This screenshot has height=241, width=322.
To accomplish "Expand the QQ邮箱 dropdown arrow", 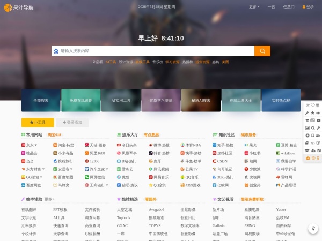I will [41, 177].
